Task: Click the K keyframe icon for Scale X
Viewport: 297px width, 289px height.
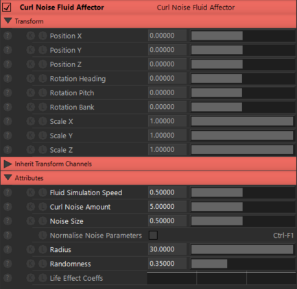Action: [x=31, y=121]
